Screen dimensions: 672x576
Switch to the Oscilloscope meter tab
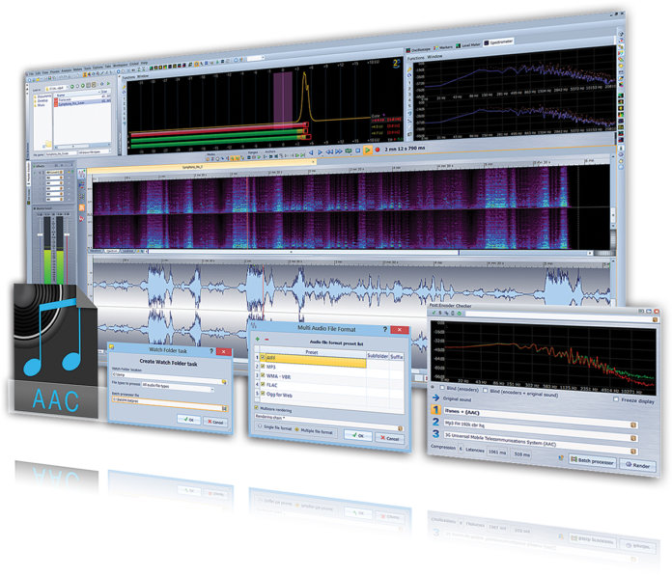(419, 49)
